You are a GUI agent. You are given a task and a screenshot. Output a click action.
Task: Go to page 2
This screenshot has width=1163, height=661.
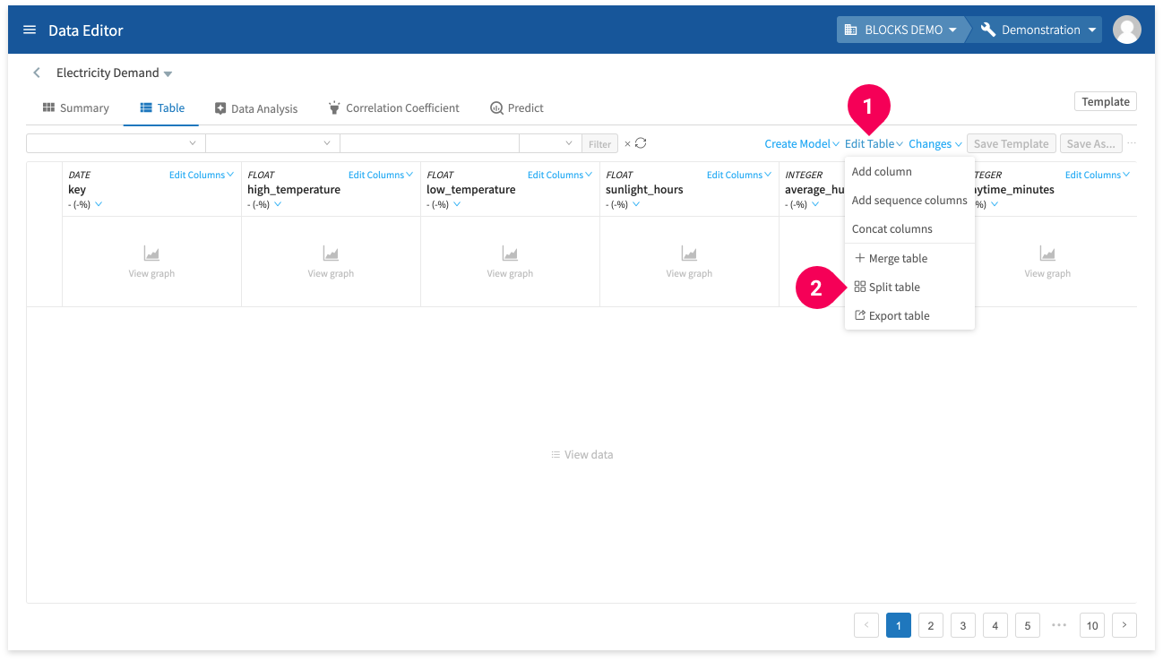(931, 625)
